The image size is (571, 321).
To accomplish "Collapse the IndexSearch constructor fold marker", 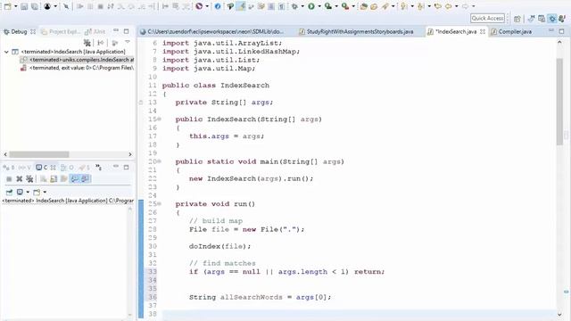I will 160,119.
